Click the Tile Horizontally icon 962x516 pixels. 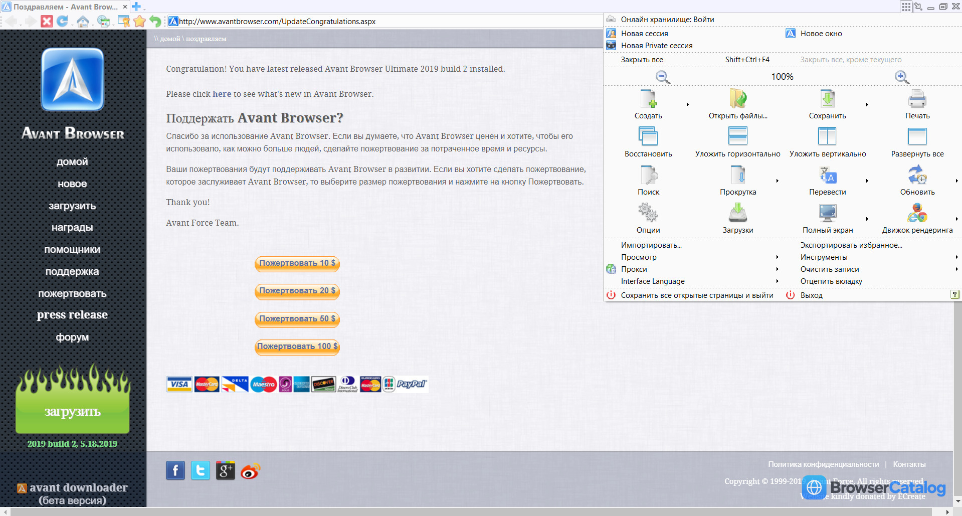click(x=737, y=136)
